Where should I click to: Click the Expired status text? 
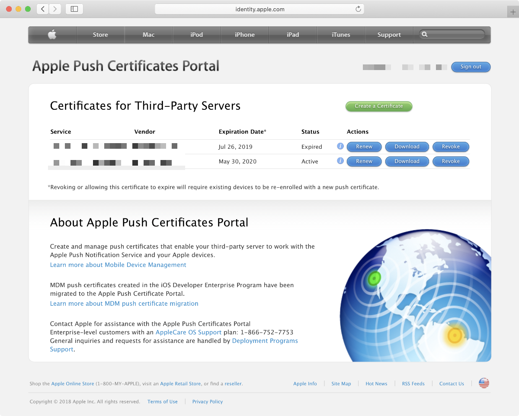coord(312,147)
